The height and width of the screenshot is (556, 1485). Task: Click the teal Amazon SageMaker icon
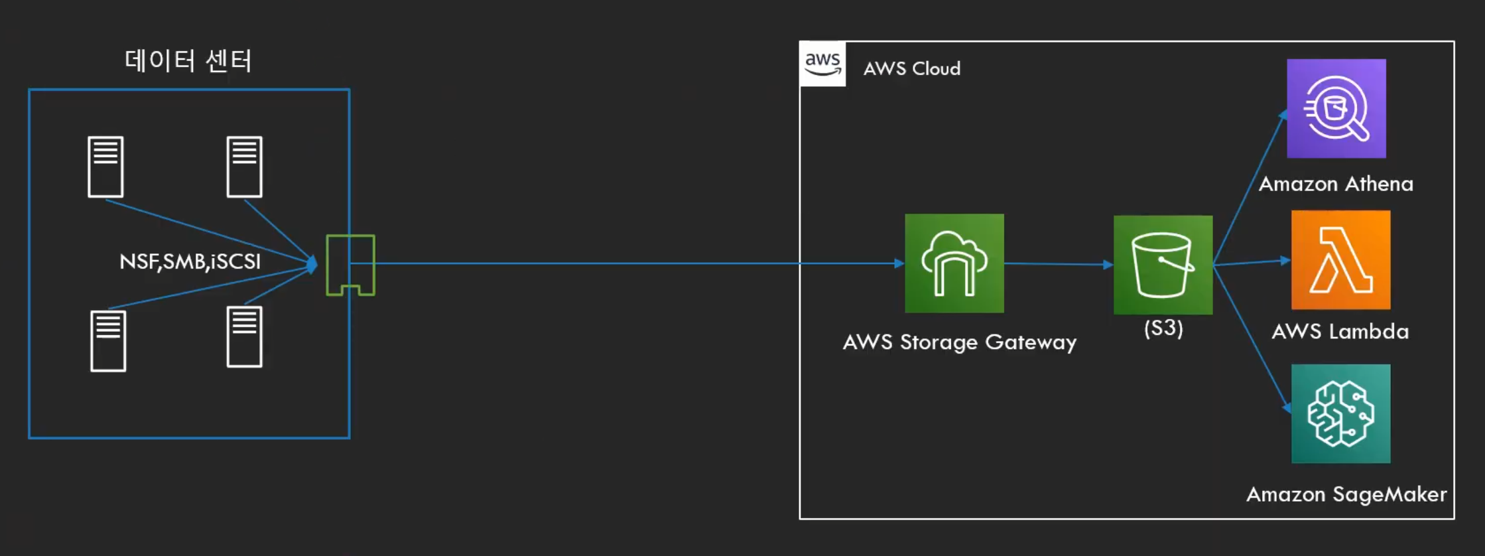(x=1341, y=413)
